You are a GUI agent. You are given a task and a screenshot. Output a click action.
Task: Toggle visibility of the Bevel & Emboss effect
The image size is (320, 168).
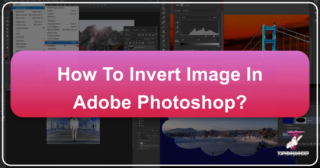(288, 128)
